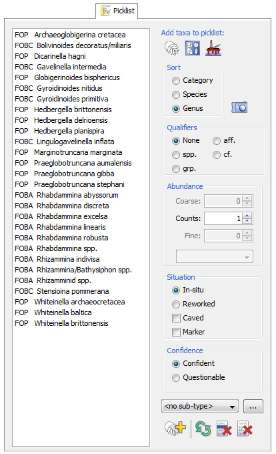Expand the empty Abundance combo box
Viewport: 276px width, 454px height.
(215, 257)
